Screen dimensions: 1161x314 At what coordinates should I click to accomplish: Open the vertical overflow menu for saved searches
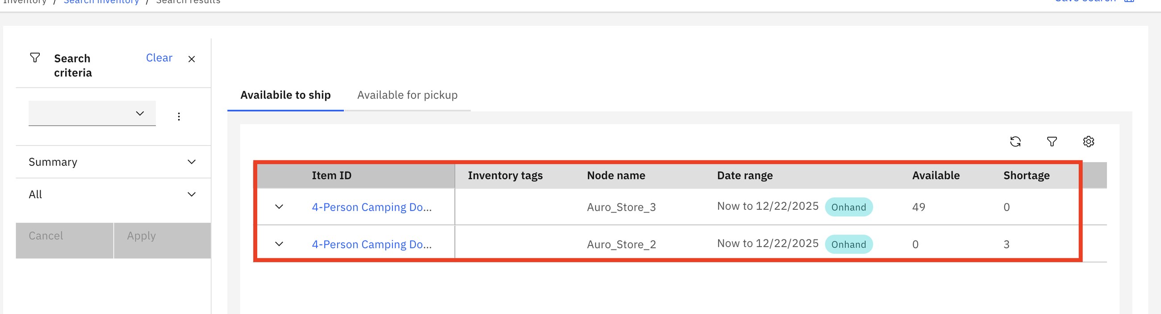pyautogui.click(x=179, y=117)
